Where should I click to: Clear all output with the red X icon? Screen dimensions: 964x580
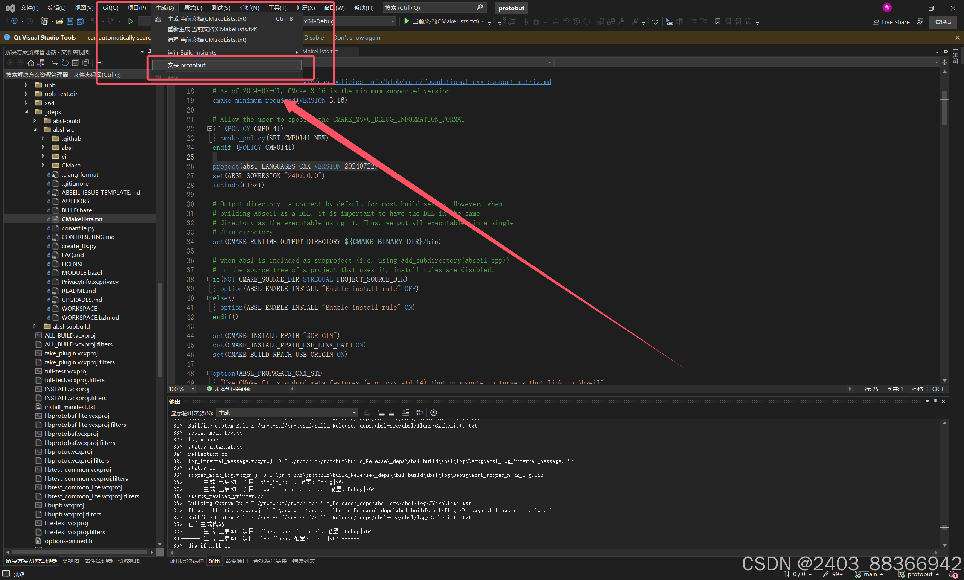tap(406, 413)
